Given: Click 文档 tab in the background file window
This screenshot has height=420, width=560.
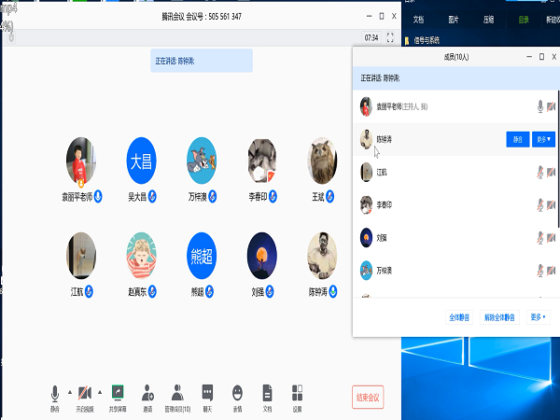Looking at the screenshot, I should pos(418,20).
